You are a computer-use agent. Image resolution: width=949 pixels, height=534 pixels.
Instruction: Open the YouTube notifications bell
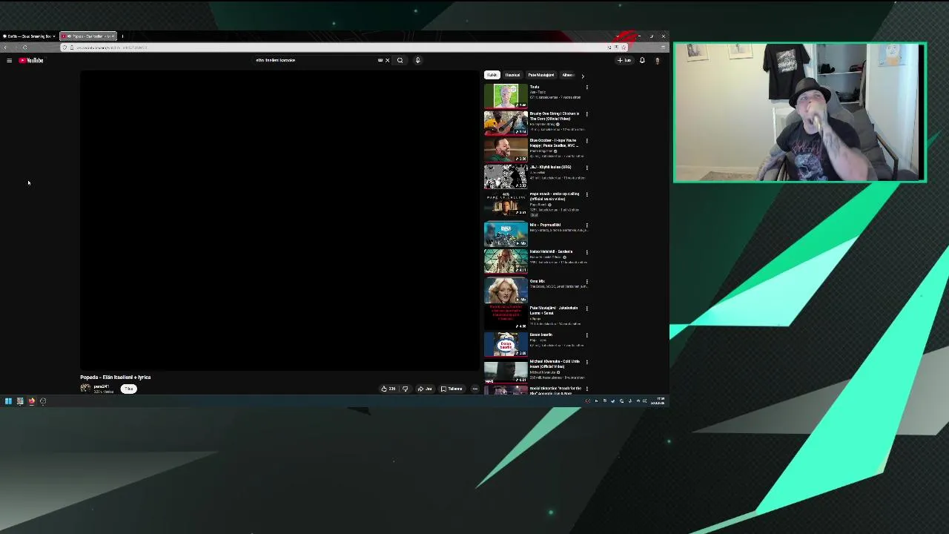tap(642, 61)
